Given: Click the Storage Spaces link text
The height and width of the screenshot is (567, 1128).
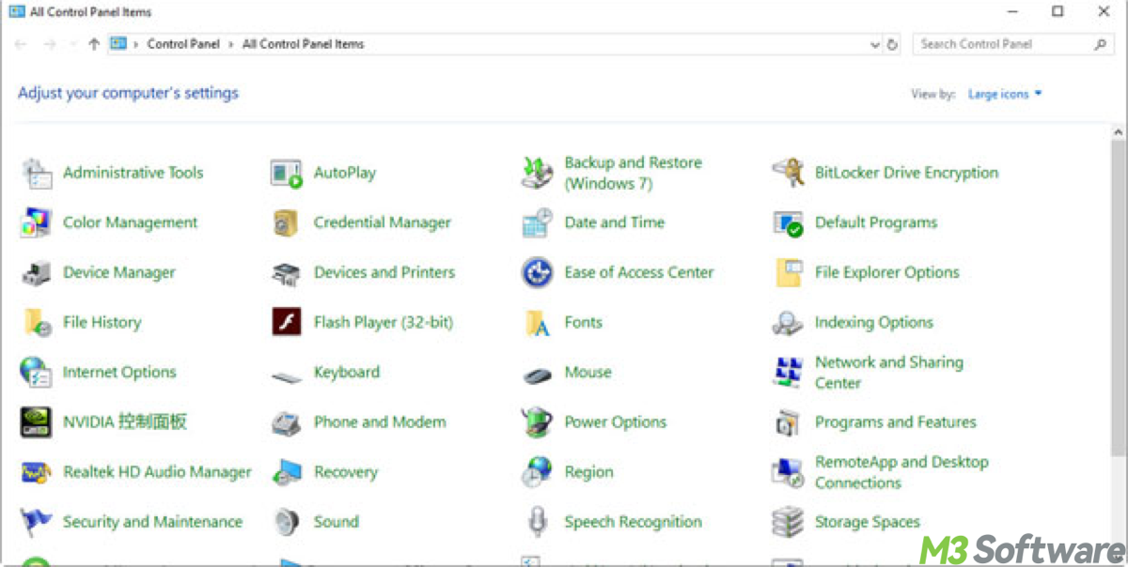Looking at the screenshot, I should tap(868, 522).
